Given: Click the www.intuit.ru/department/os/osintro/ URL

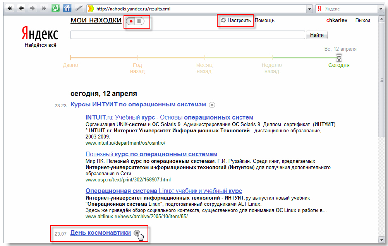Looking at the screenshot, I should coord(125,143).
